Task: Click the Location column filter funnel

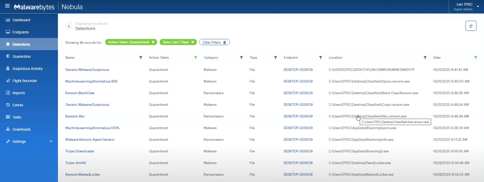Action: (425, 58)
